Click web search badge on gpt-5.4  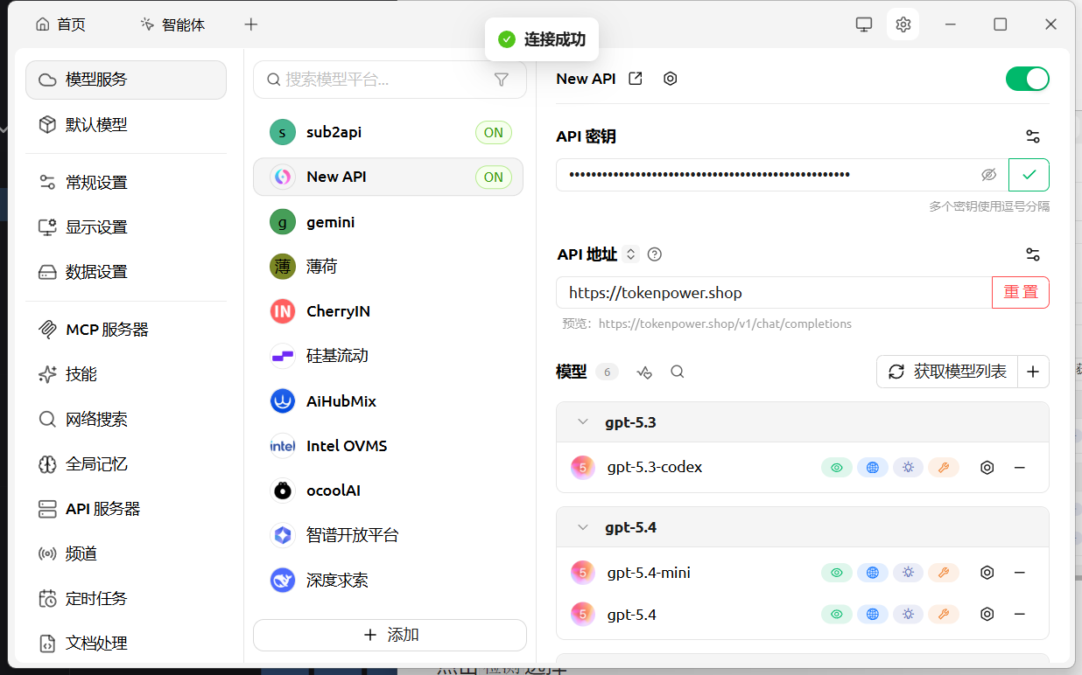click(873, 615)
